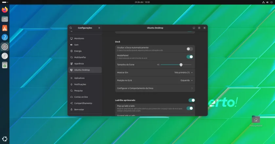Open Aplicativos settings page
This screenshot has width=275, height=144.
point(85,78)
